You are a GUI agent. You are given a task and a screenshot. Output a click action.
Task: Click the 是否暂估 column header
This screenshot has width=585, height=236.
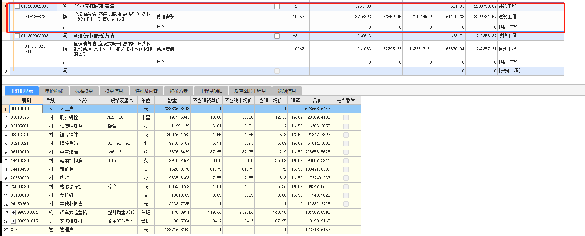pyautogui.click(x=346, y=100)
